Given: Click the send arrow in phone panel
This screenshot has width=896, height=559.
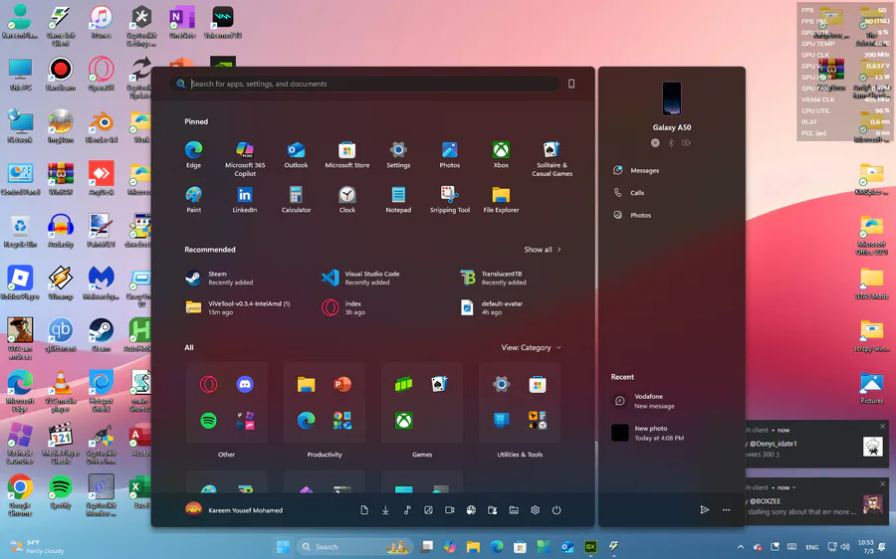Looking at the screenshot, I should (705, 509).
